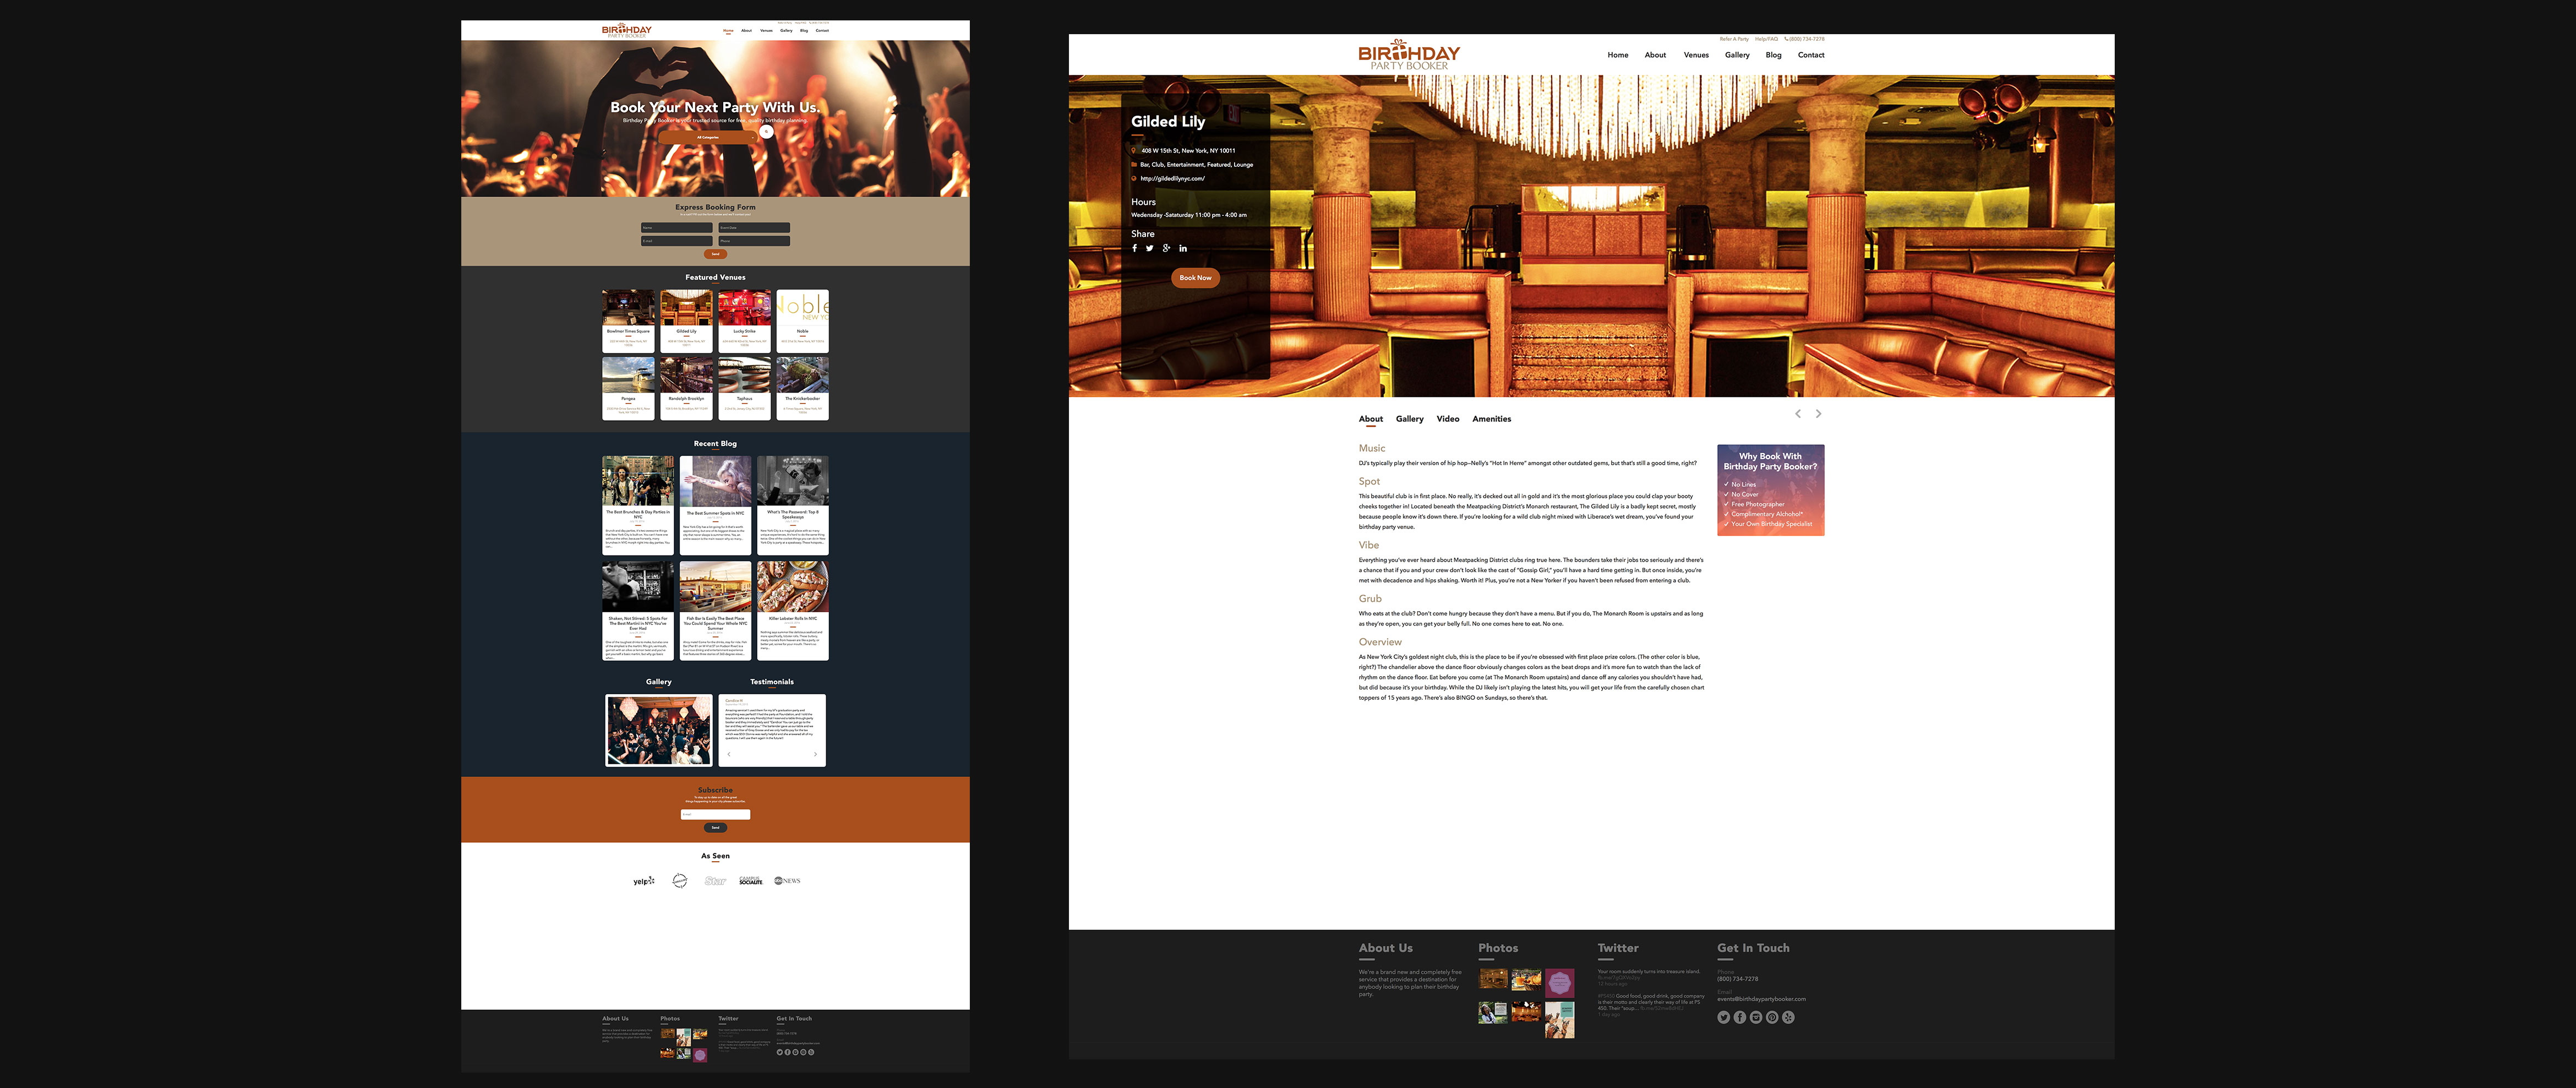Open footer Yelp circle icon

point(1788,1017)
